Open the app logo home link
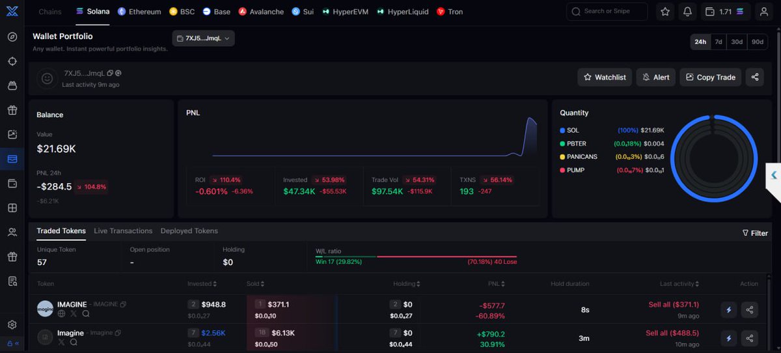The width and height of the screenshot is (781, 353). 12,12
